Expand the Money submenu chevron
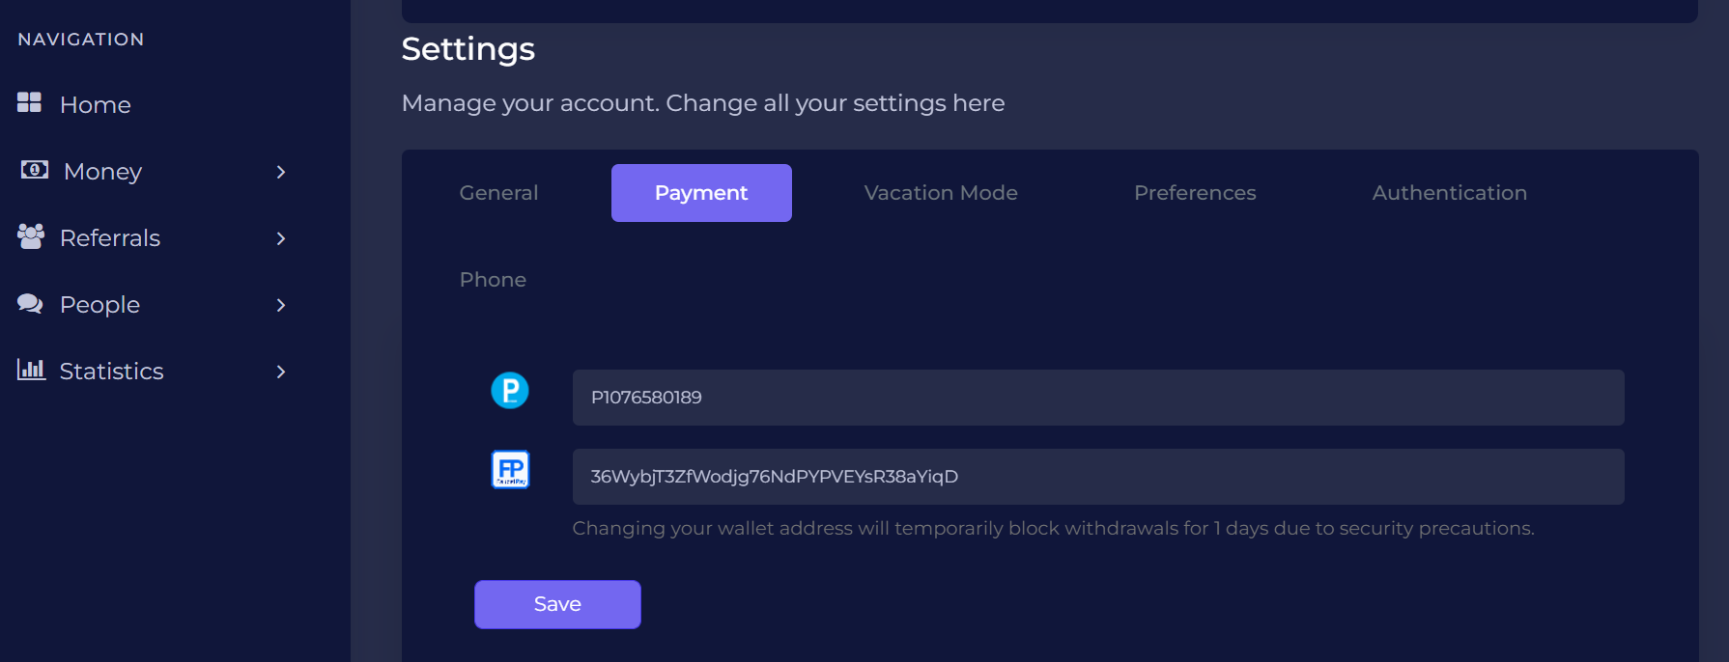 tap(281, 172)
